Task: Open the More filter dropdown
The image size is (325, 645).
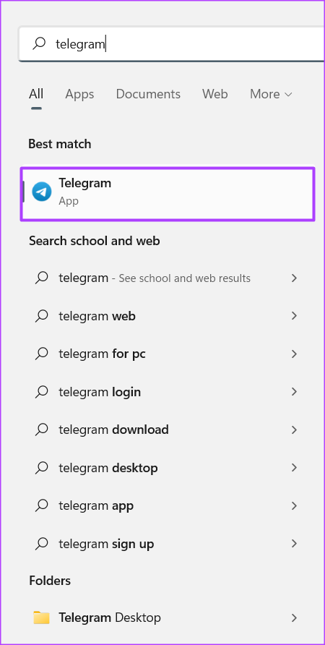Action: (271, 94)
